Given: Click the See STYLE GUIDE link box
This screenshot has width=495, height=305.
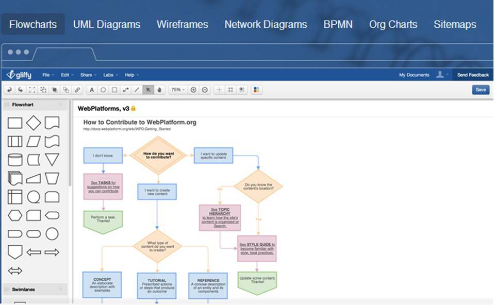Looking at the screenshot, I should pos(257,248).
